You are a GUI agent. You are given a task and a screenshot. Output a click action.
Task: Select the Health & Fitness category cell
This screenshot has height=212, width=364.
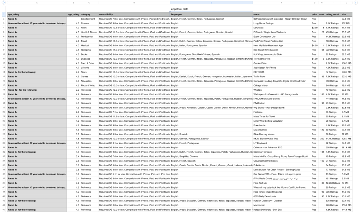(x=89, y=32)
